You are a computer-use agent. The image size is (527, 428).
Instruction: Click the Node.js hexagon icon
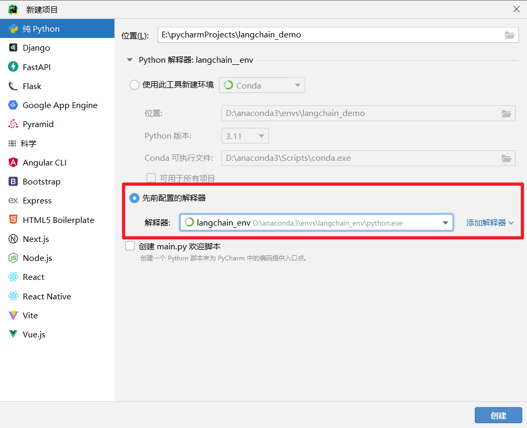(x=13, y=258)
